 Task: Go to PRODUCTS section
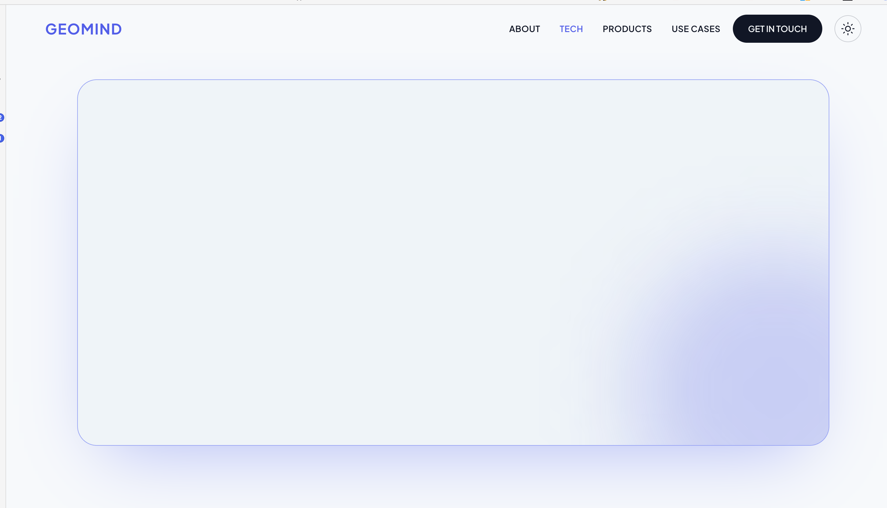pos(627,29)
